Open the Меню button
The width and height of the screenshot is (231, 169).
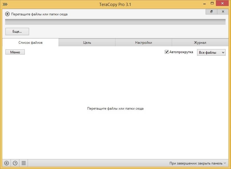[x=15, y=52]
